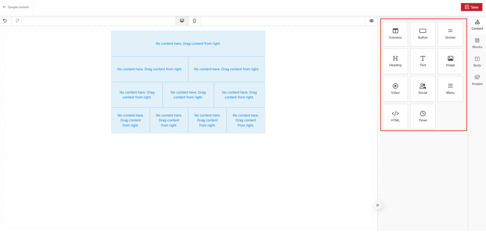This screenshot has width=486, height=232.
Task: Select the Columns content block
Action: [x=395, y=34]
